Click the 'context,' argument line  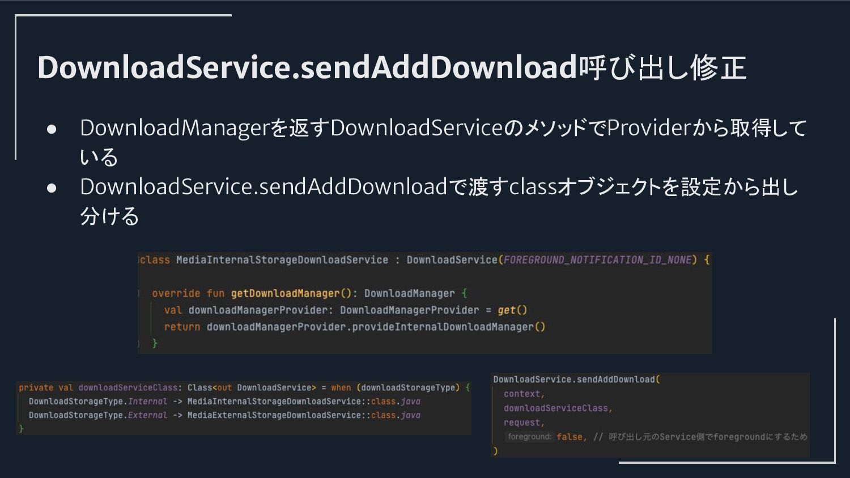(524, 394)
